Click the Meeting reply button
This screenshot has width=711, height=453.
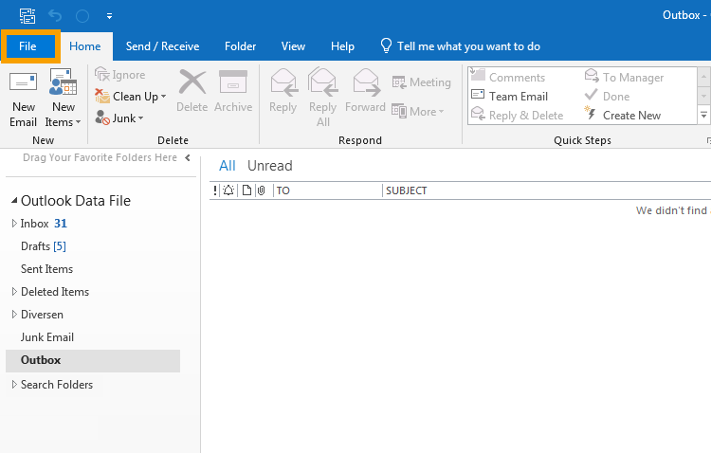click(x=421, y=82)
